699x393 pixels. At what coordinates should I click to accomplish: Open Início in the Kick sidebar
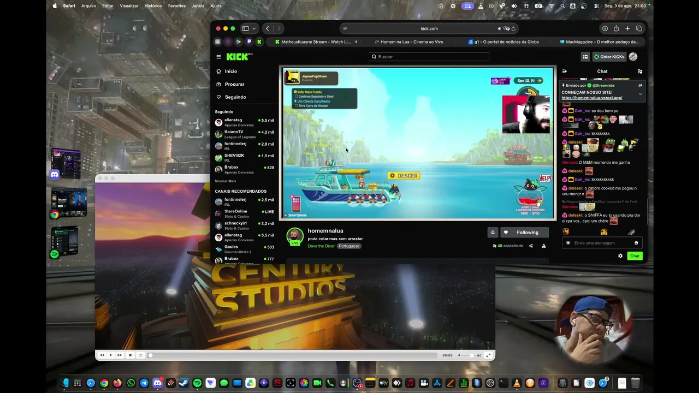227,72
